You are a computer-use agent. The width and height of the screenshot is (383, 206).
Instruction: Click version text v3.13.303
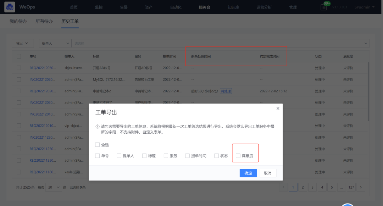click(340, 7)
